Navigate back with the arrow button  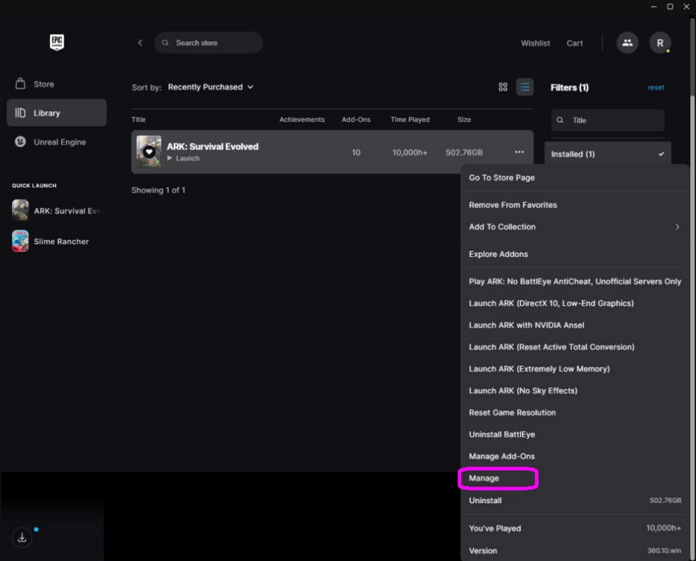pyautogui.click(x=140, y=43)
